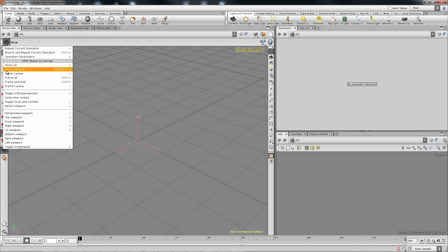Go back in scene view path

[3, 34]
